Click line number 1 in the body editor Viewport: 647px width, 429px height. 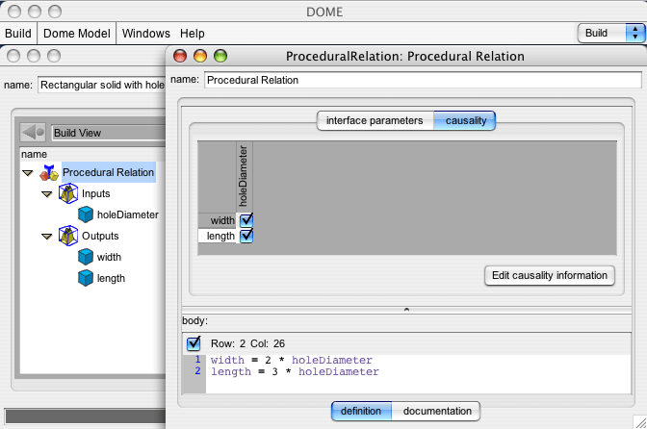(x=197, y=360)
